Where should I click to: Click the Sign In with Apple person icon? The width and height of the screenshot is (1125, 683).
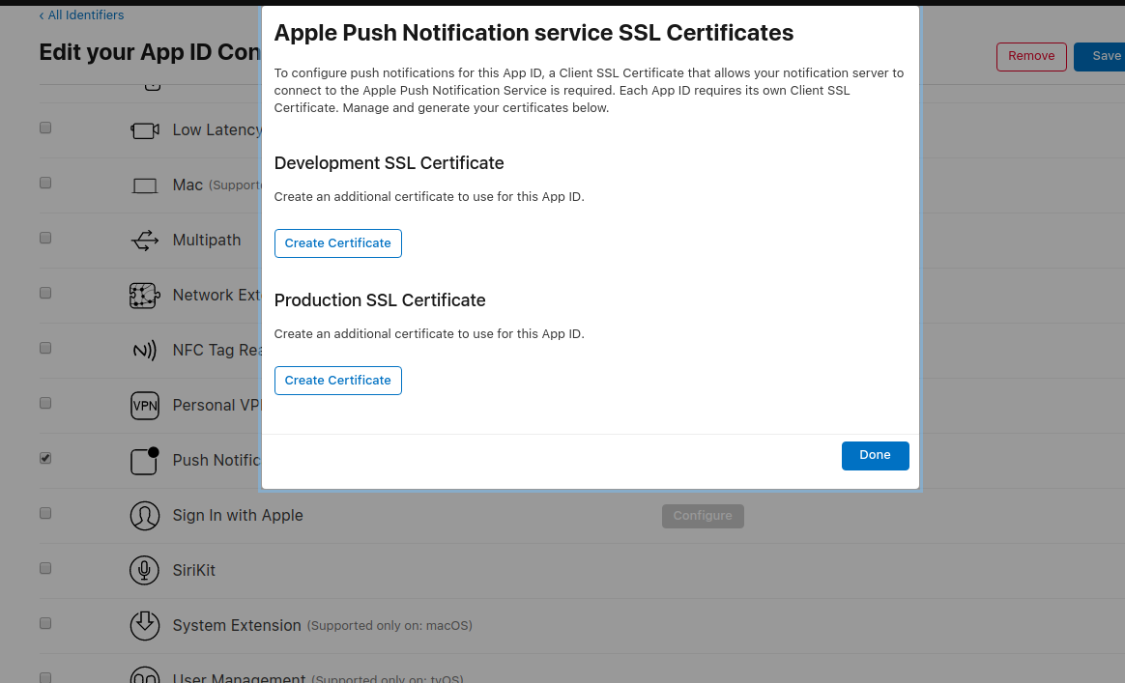pos(145,516)
